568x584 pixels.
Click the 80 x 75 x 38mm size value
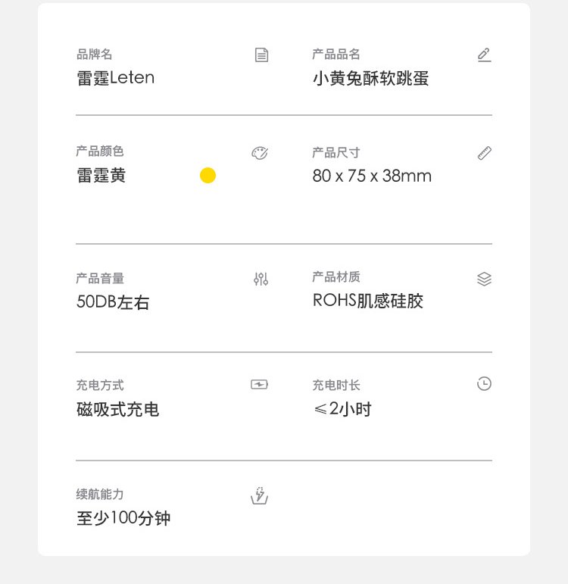pos(372,176)
